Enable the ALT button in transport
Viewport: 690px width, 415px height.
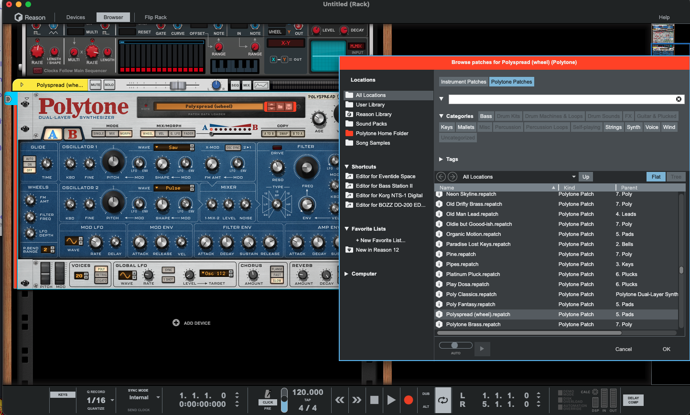[x=426, y=406]
